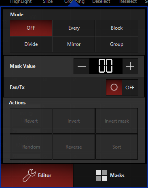Click the Random action button

(x=31, y=147)
